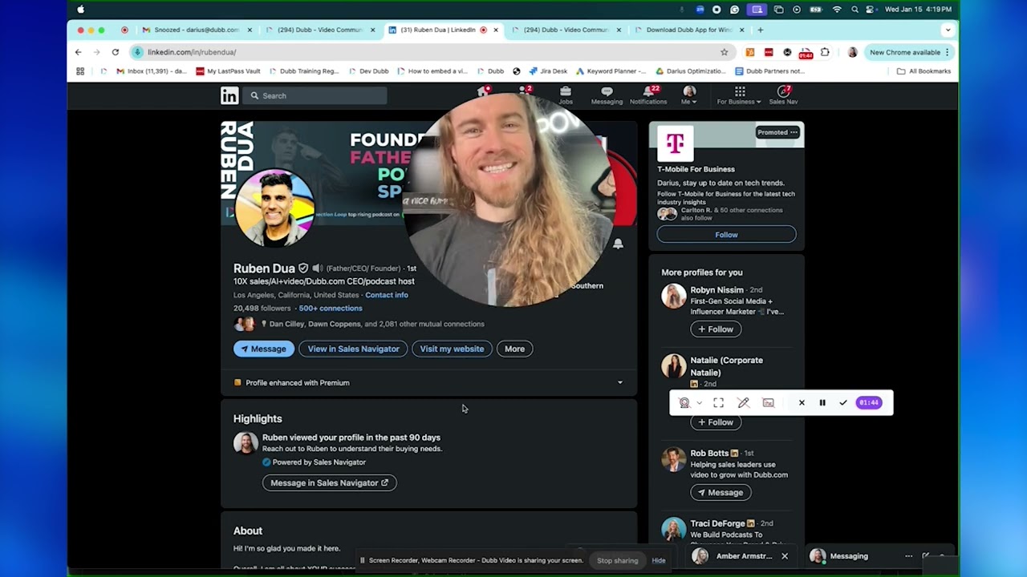1027x577 pixels.
Task: Launch Sales Nav from the top bar
Action: (783, 95)
